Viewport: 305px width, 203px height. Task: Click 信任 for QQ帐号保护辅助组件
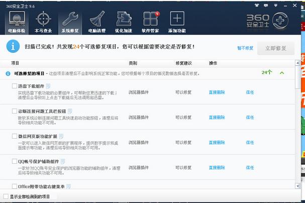(250, 167)
